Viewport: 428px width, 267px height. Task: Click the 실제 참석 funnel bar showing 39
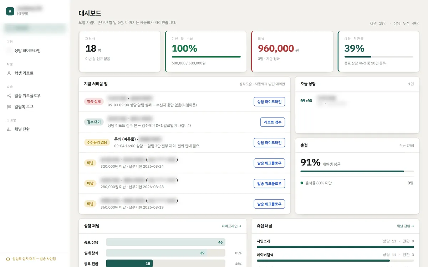(166, 253)
